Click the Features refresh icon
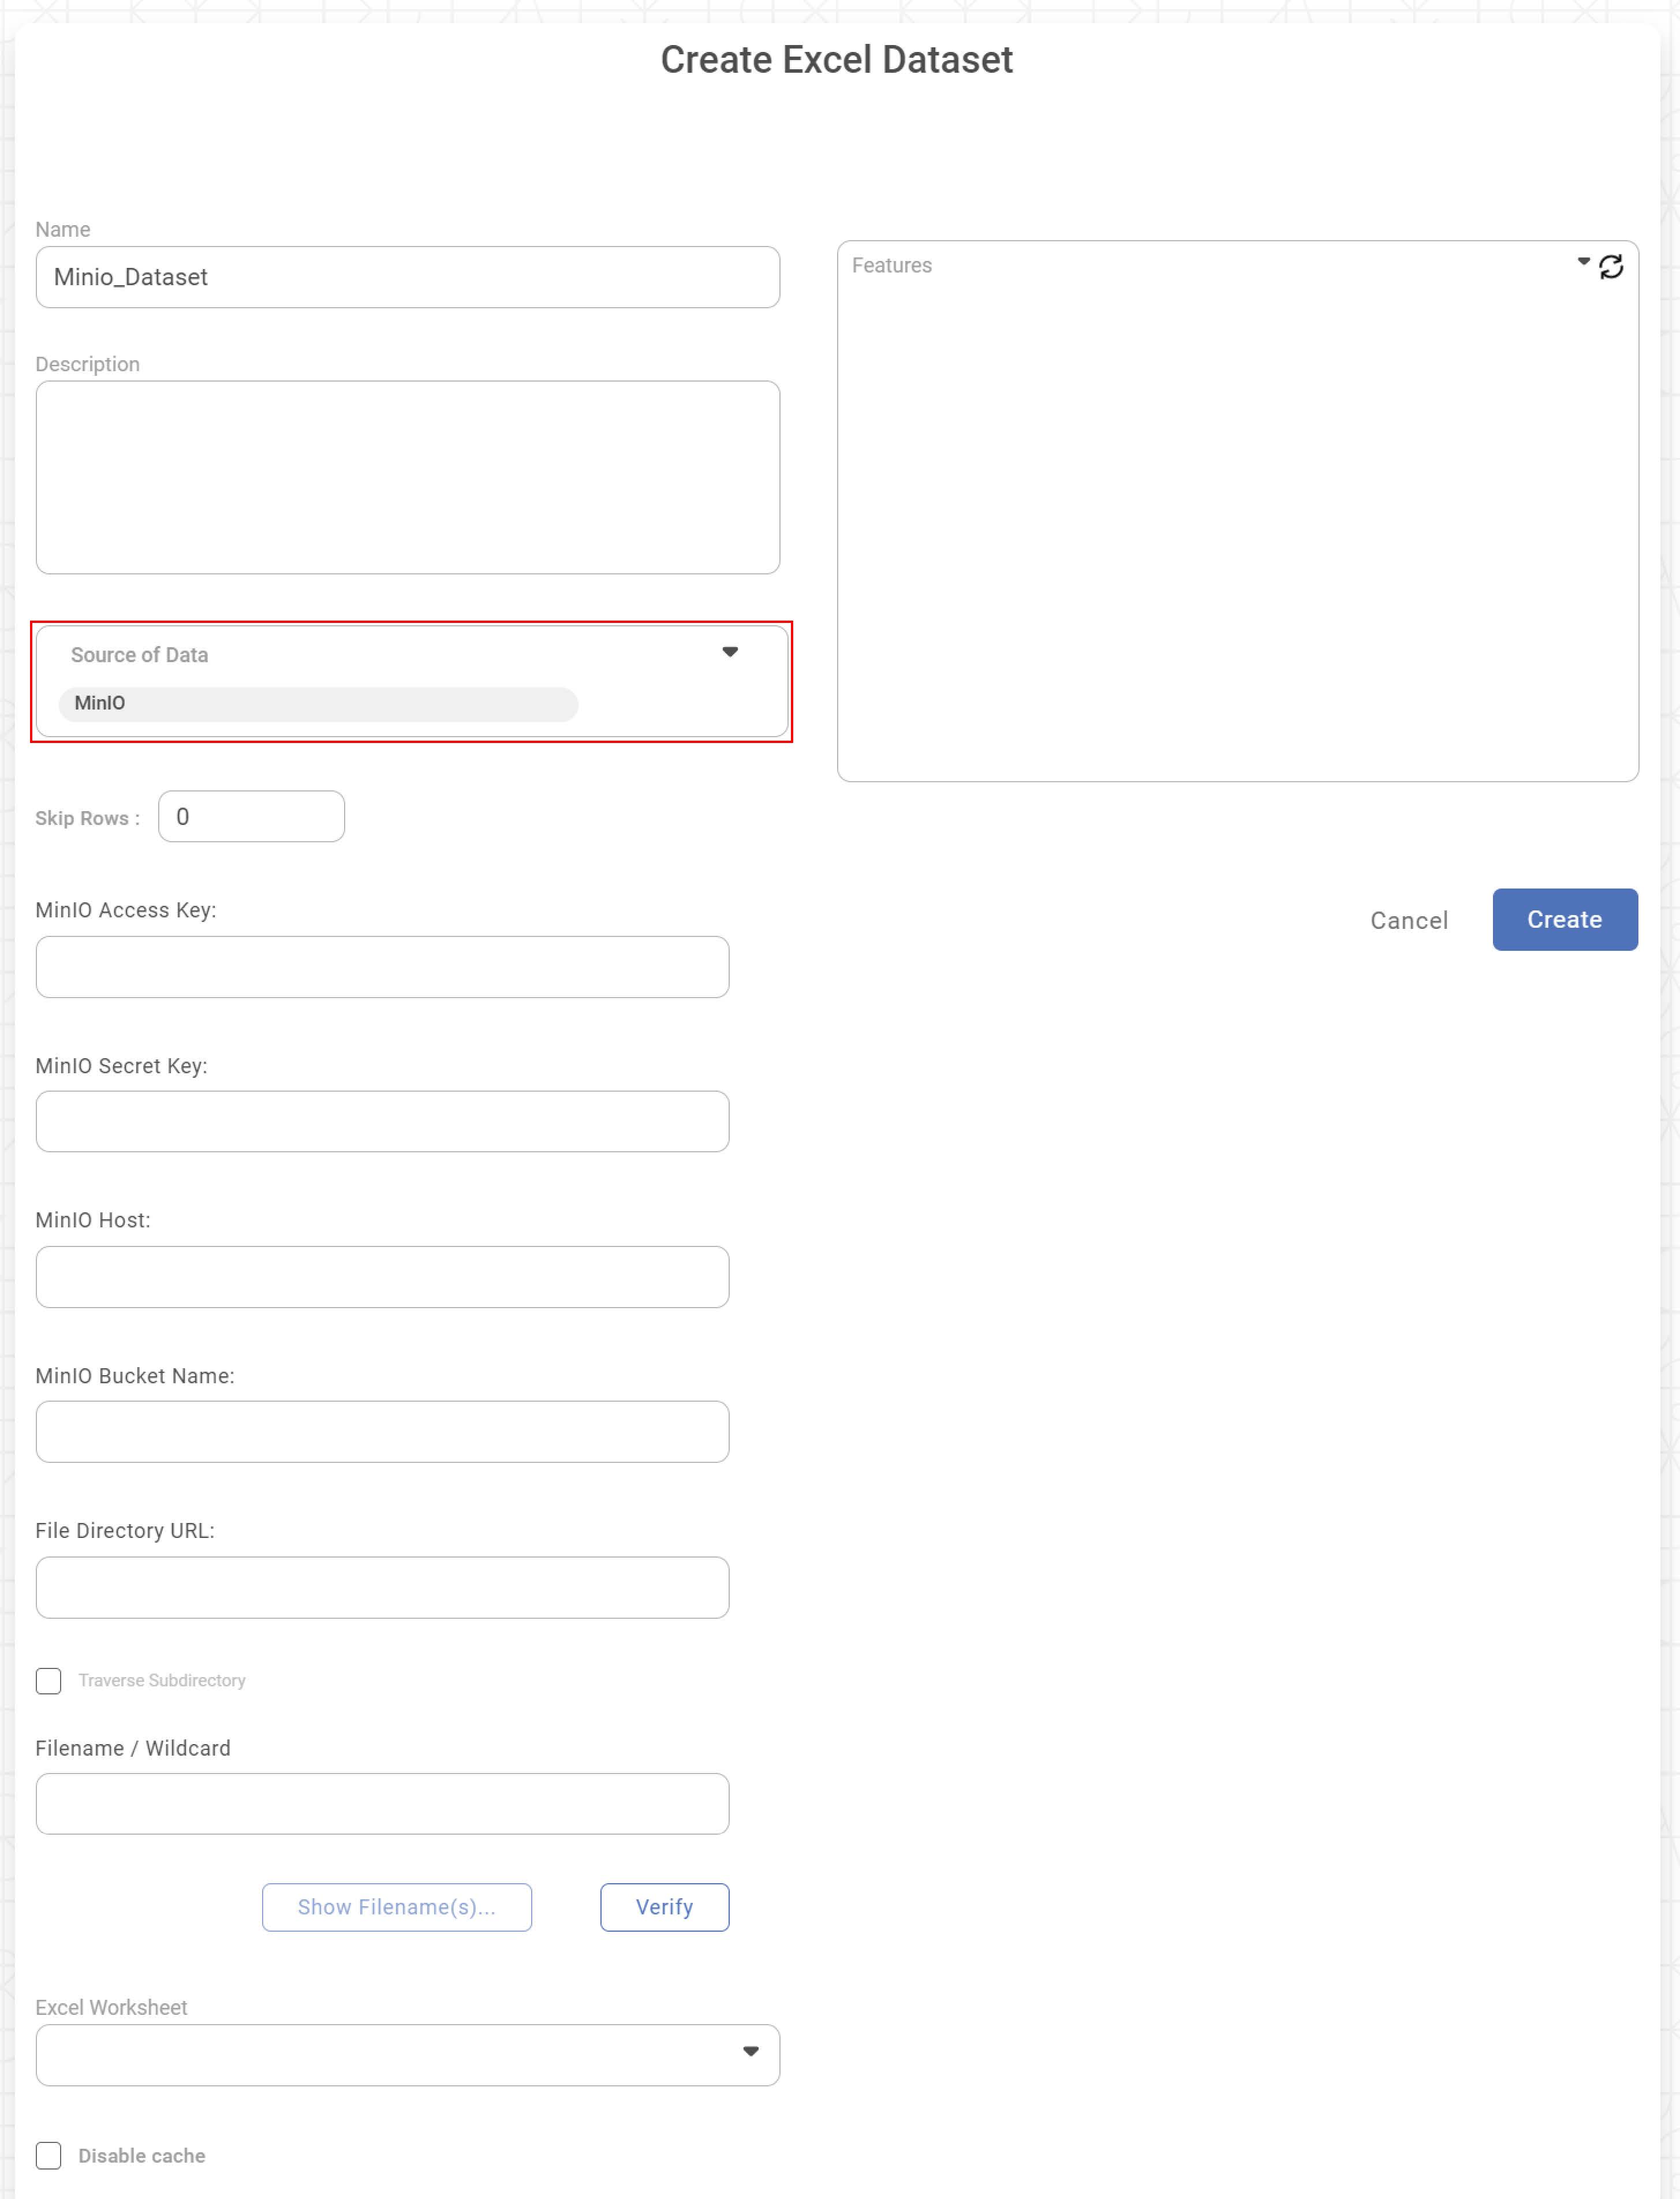 tap(1610, 267)
